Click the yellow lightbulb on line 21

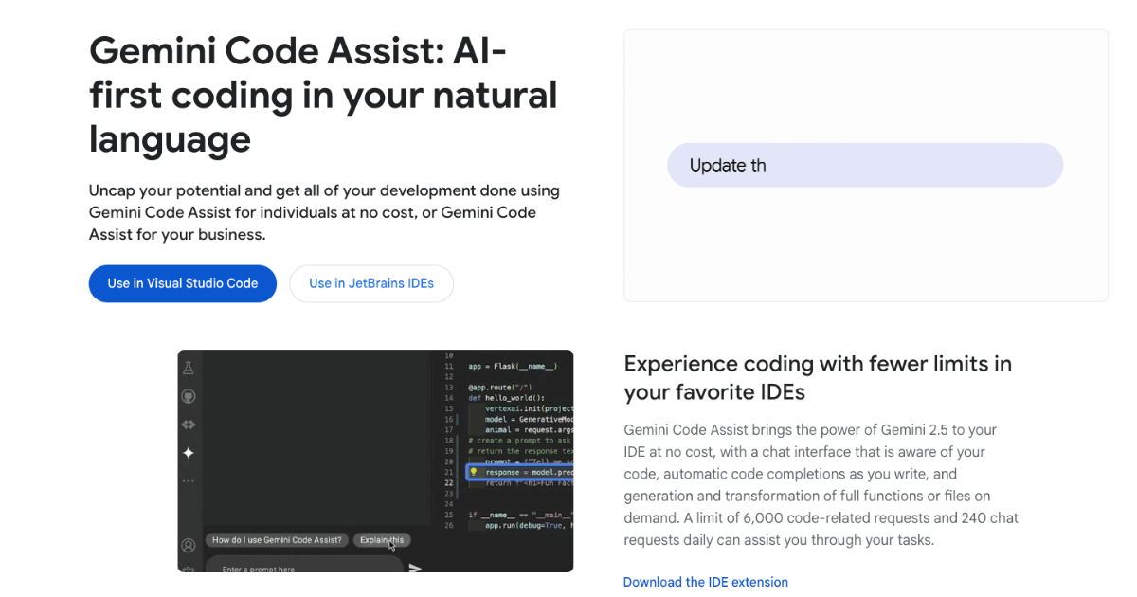pyautogui.click(x=474, y=472)
